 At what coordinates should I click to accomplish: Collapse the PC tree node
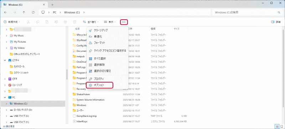5,98
